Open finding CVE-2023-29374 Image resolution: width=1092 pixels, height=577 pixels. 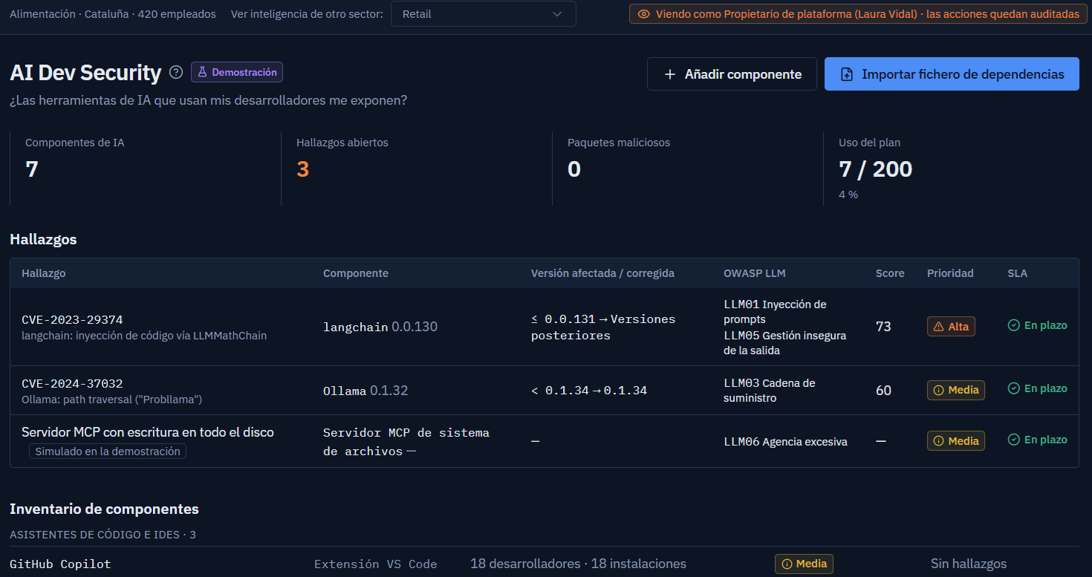pos(72,320)
